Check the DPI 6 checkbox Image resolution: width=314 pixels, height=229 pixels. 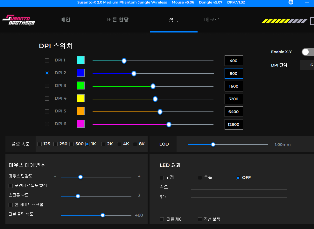47,124
